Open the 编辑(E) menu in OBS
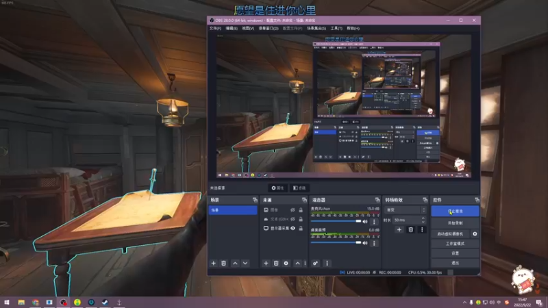This screenshot has height=308, width=548. click(232, 28)
